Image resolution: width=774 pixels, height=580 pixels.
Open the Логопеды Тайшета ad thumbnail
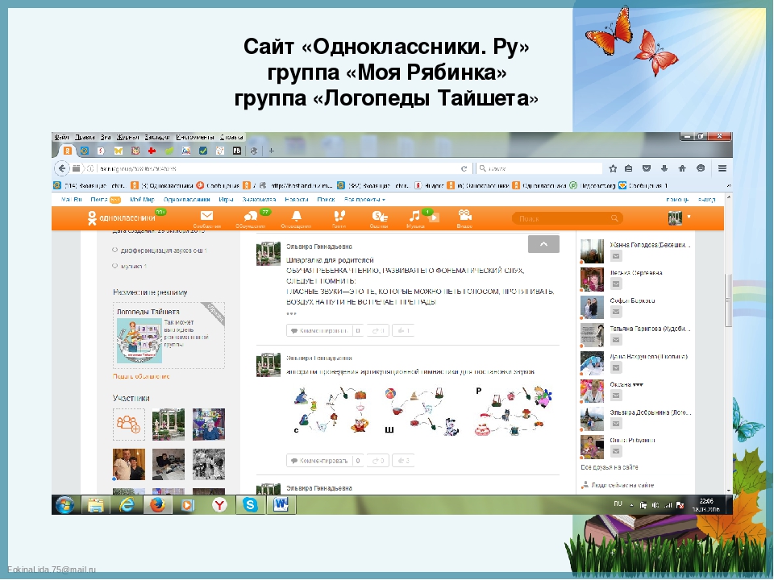(139, 340)
